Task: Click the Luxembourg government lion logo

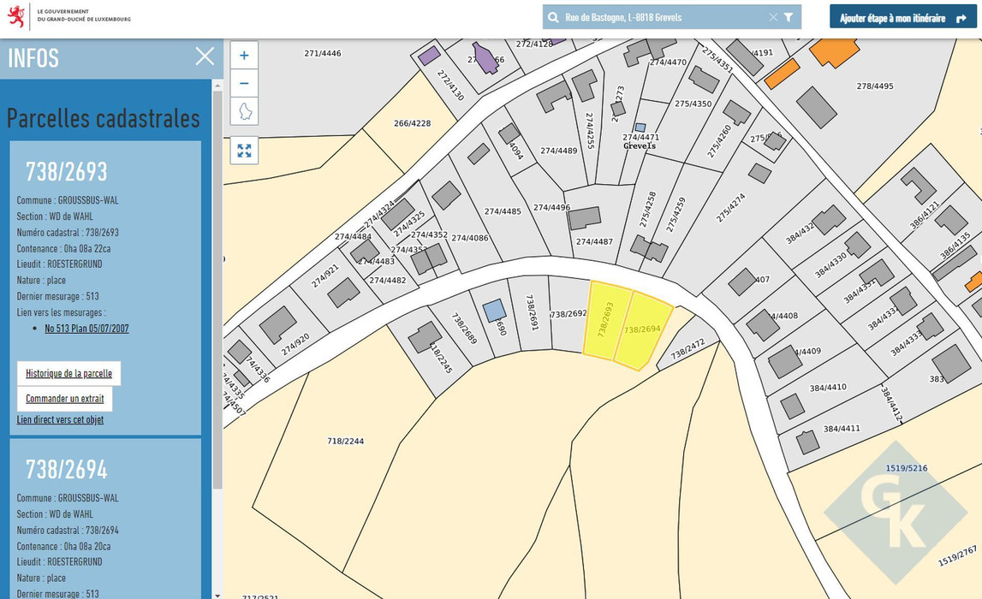Action: click(x=16, y=15)
